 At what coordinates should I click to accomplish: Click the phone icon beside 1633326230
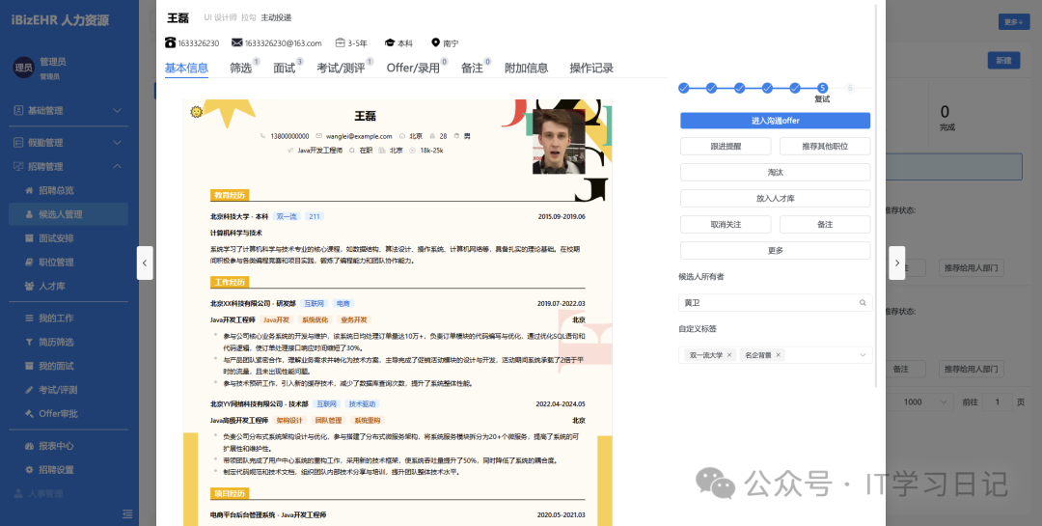(170, 43)
